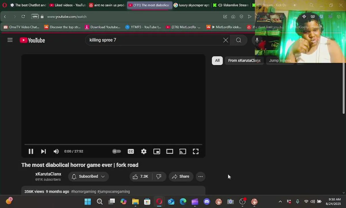
Task: Click the edit page icon in address bar
Action: point(225,17)
